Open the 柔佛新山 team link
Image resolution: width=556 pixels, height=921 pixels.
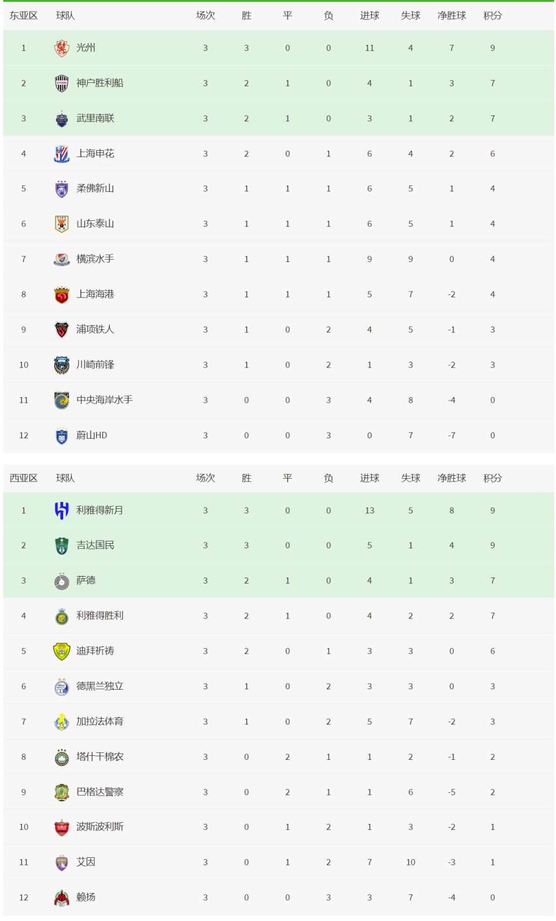pyautogui.click(x=95, y=188)
